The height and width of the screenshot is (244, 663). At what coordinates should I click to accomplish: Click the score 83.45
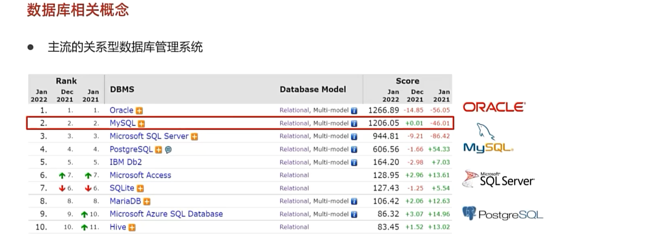(388, 227)
